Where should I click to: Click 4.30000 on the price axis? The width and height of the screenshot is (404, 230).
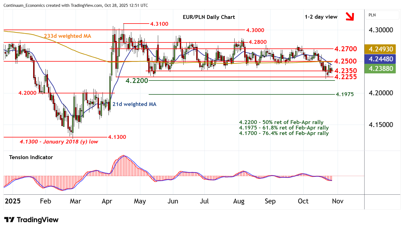tap(381, 30)
